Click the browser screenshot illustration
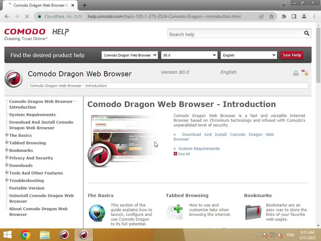This screenshot has height=241, width=321. coord(123,142)
